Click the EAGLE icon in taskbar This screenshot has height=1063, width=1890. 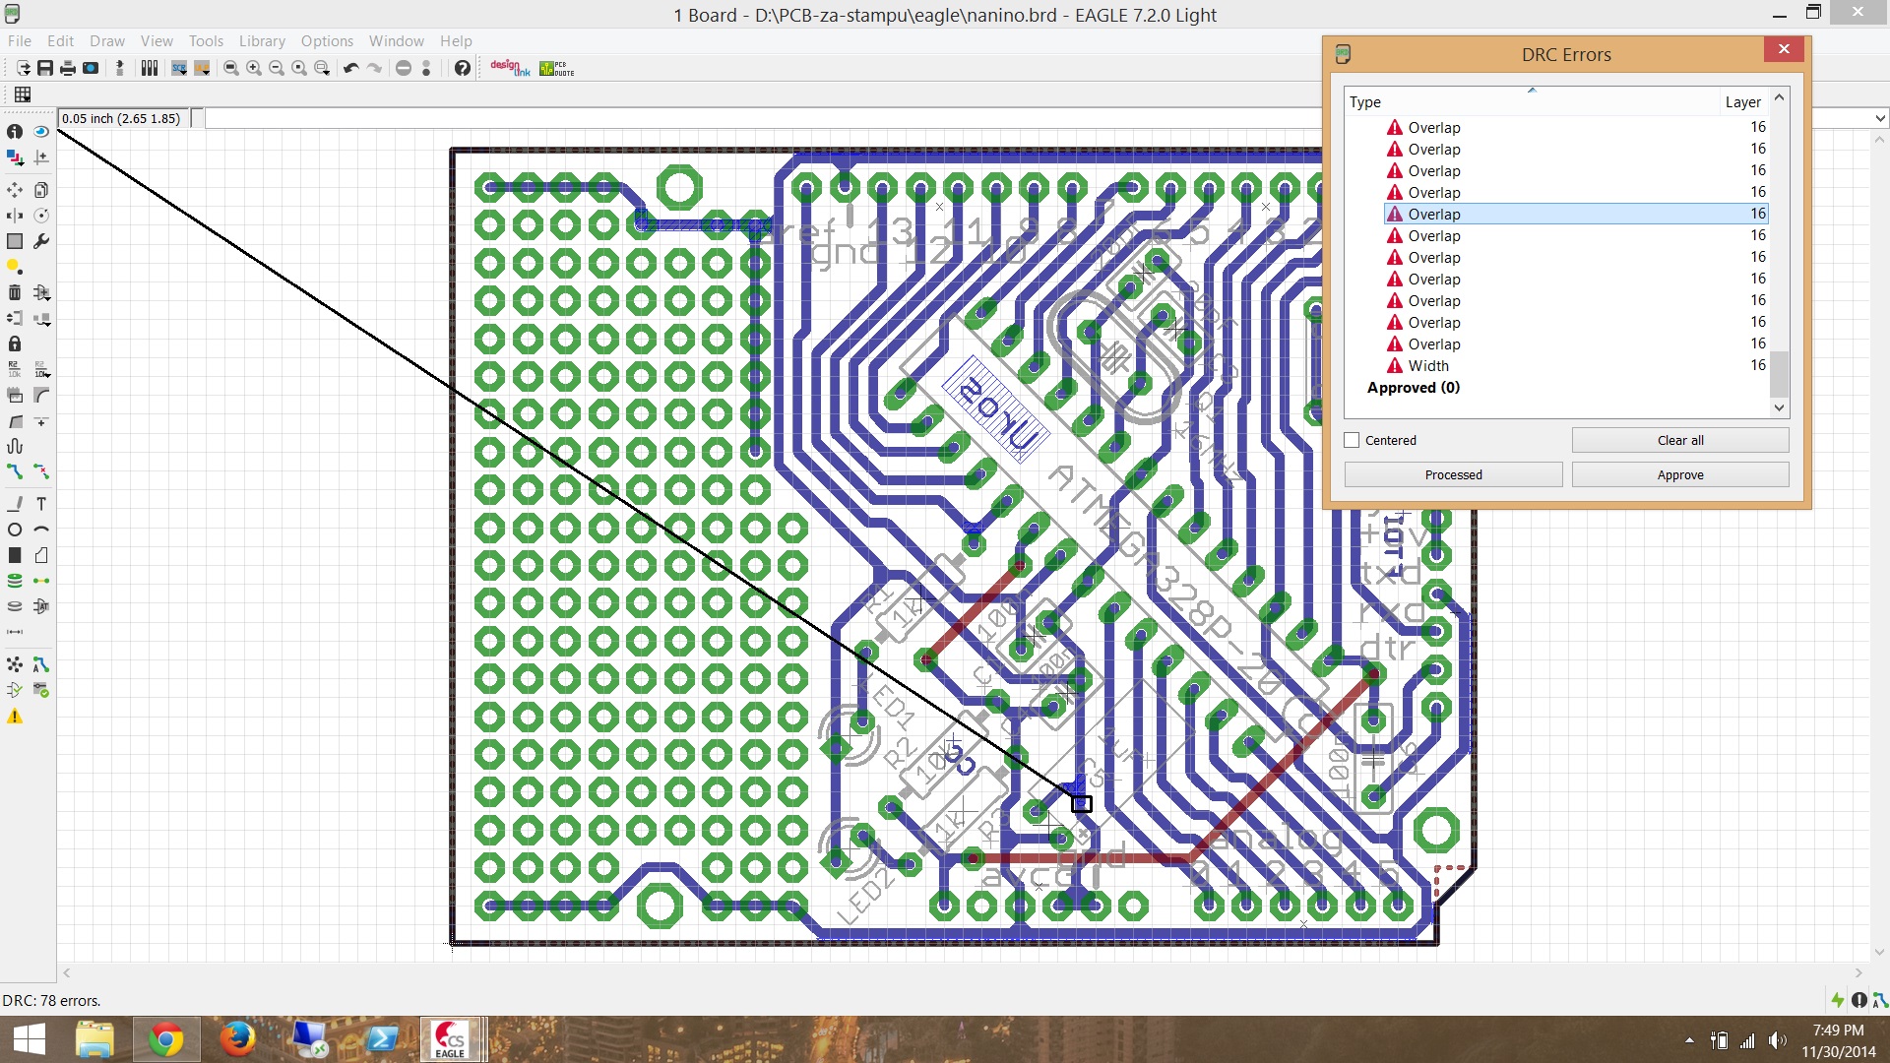451,1038
